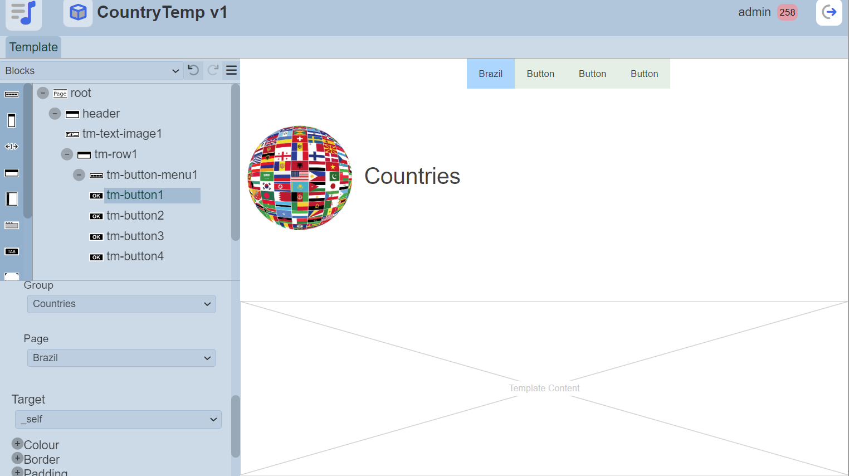Click the 258 notification badge

click(787, 12)
